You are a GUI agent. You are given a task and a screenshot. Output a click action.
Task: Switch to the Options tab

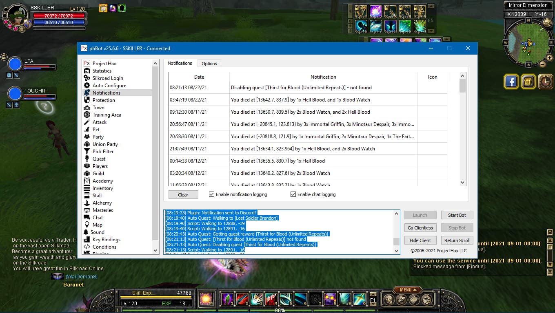point(209,64)
